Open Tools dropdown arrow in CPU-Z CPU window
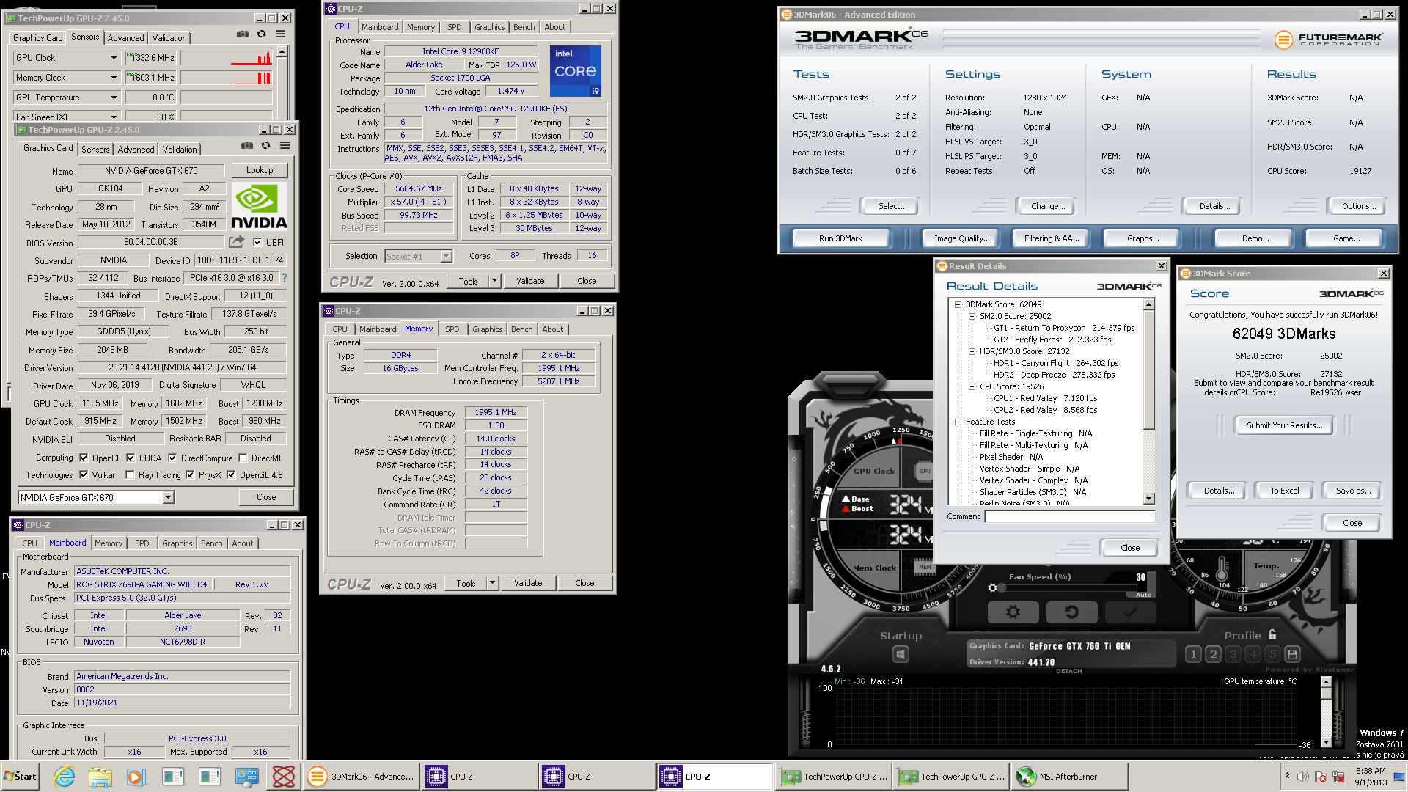 494,281
